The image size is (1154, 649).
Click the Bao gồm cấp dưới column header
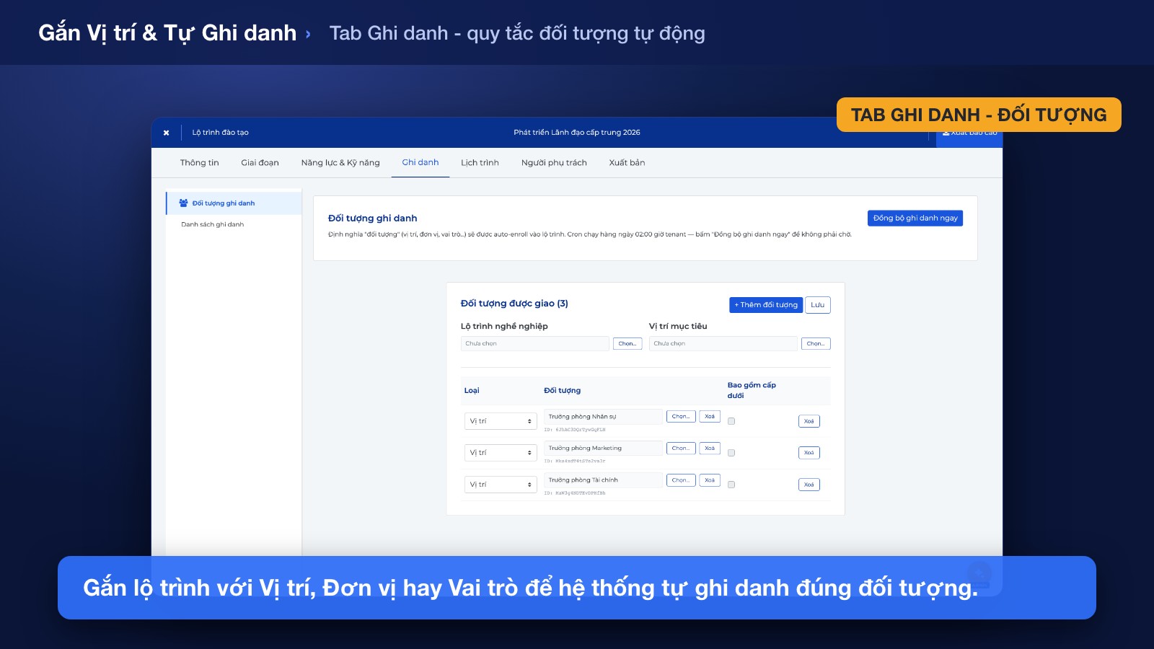coord(752,391)
